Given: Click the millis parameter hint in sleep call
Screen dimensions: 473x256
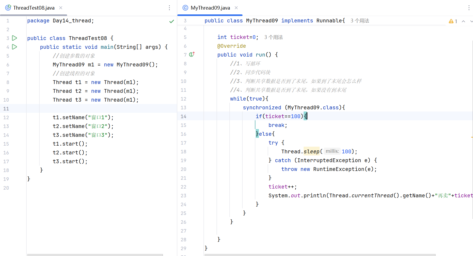Looking at the screenshot, I should click(x=332, y=151).
